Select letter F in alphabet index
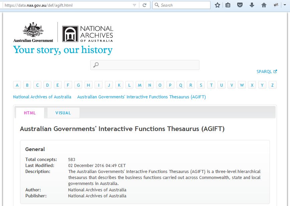290x206 pixels. tap(68, 85)
